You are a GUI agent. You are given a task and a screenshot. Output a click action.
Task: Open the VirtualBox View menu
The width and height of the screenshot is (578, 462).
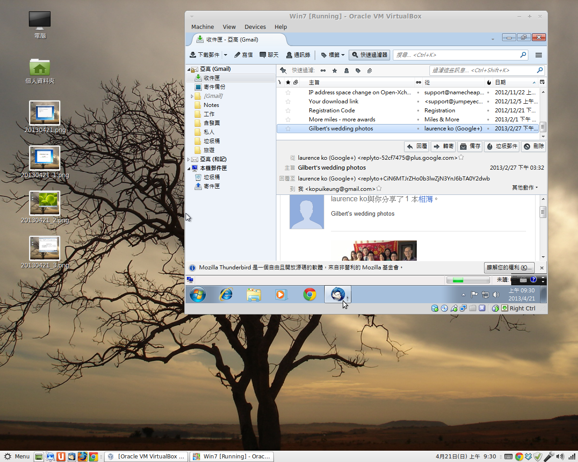[x=229, y=27]
